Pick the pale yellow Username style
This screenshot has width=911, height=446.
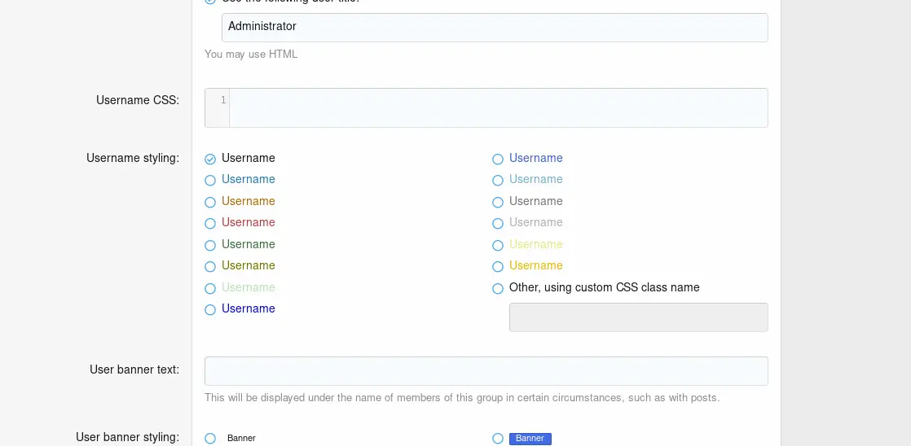click(498, 245)
